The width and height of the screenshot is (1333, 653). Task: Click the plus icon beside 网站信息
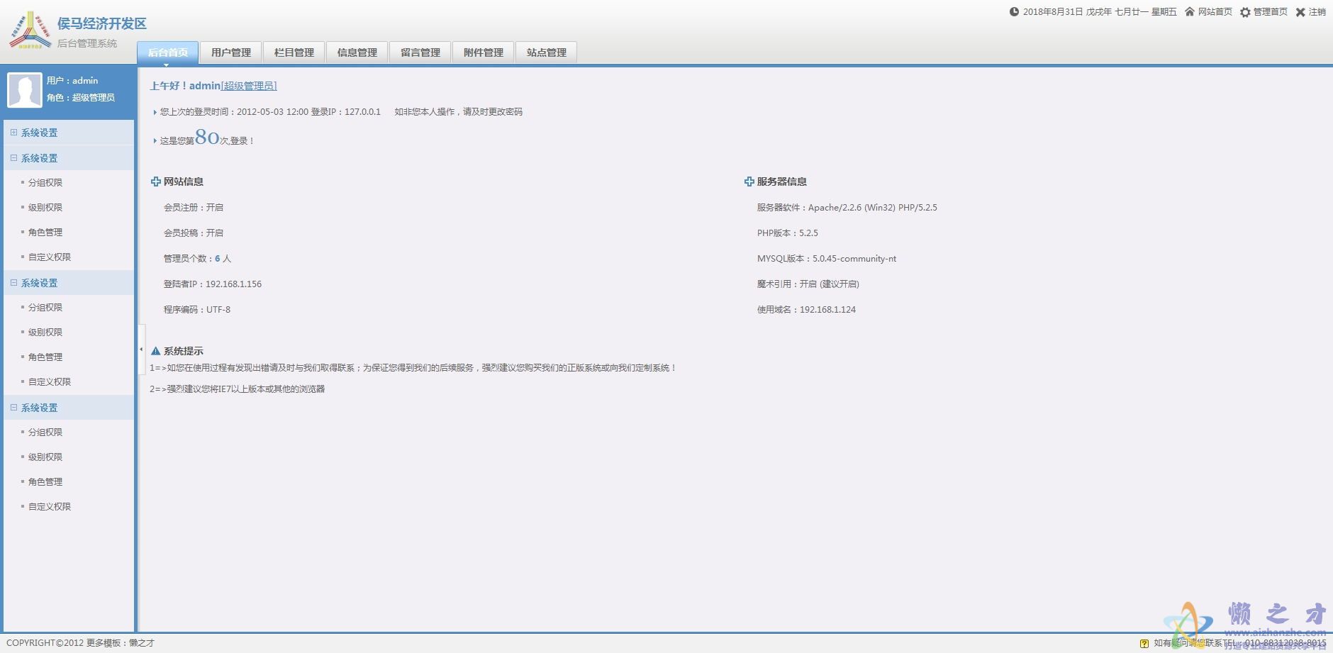156,182
